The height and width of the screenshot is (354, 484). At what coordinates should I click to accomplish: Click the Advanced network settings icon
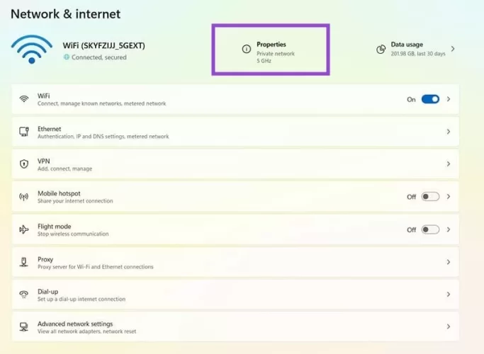[24, 327]
